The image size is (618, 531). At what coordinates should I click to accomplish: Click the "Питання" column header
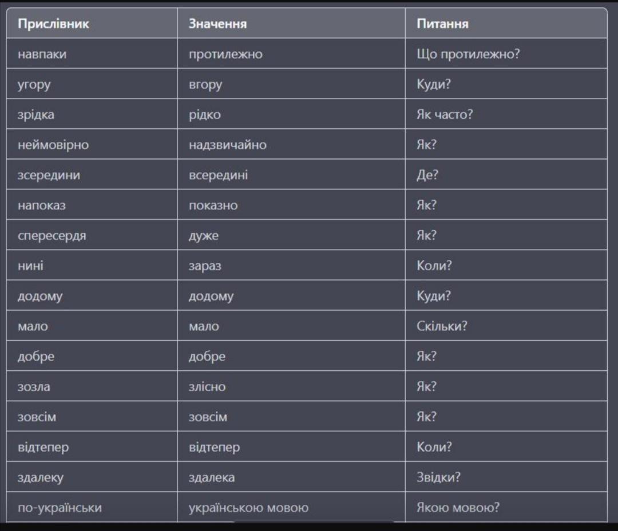pyautogui.click(x=442, y=24)
